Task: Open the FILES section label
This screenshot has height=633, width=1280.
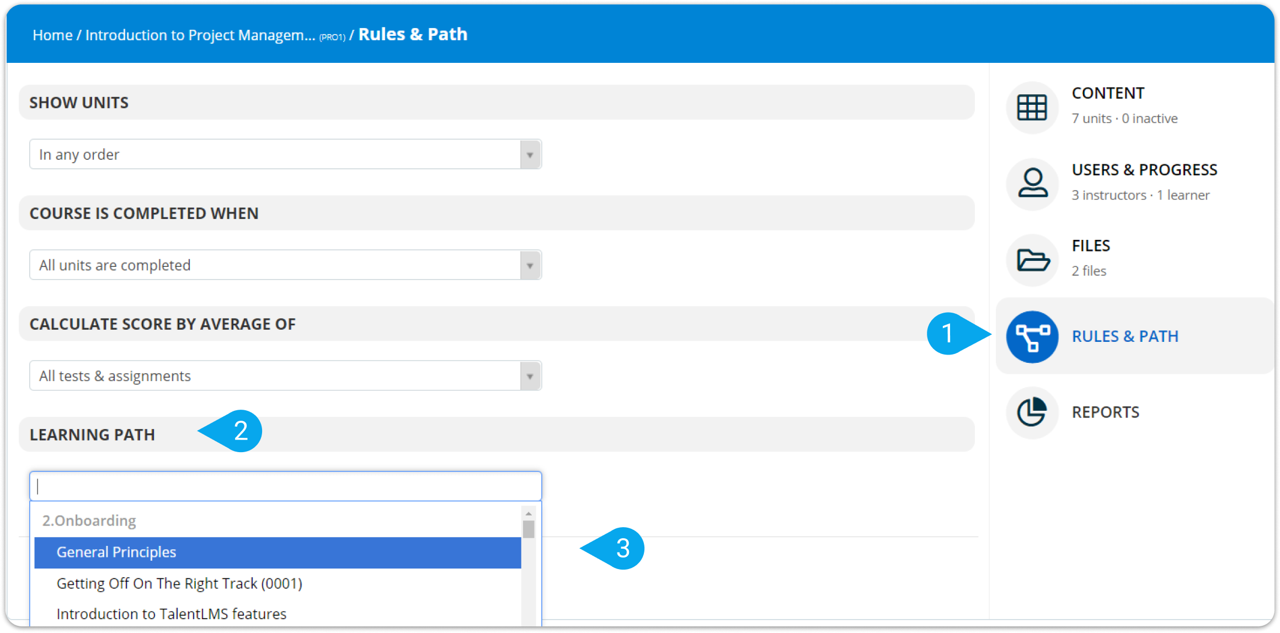Action: coord(1091,246)
